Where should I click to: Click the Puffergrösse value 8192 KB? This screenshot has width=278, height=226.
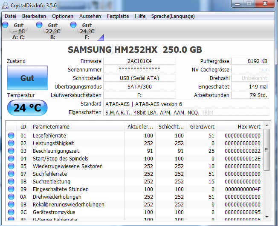(x=250, y=61)
